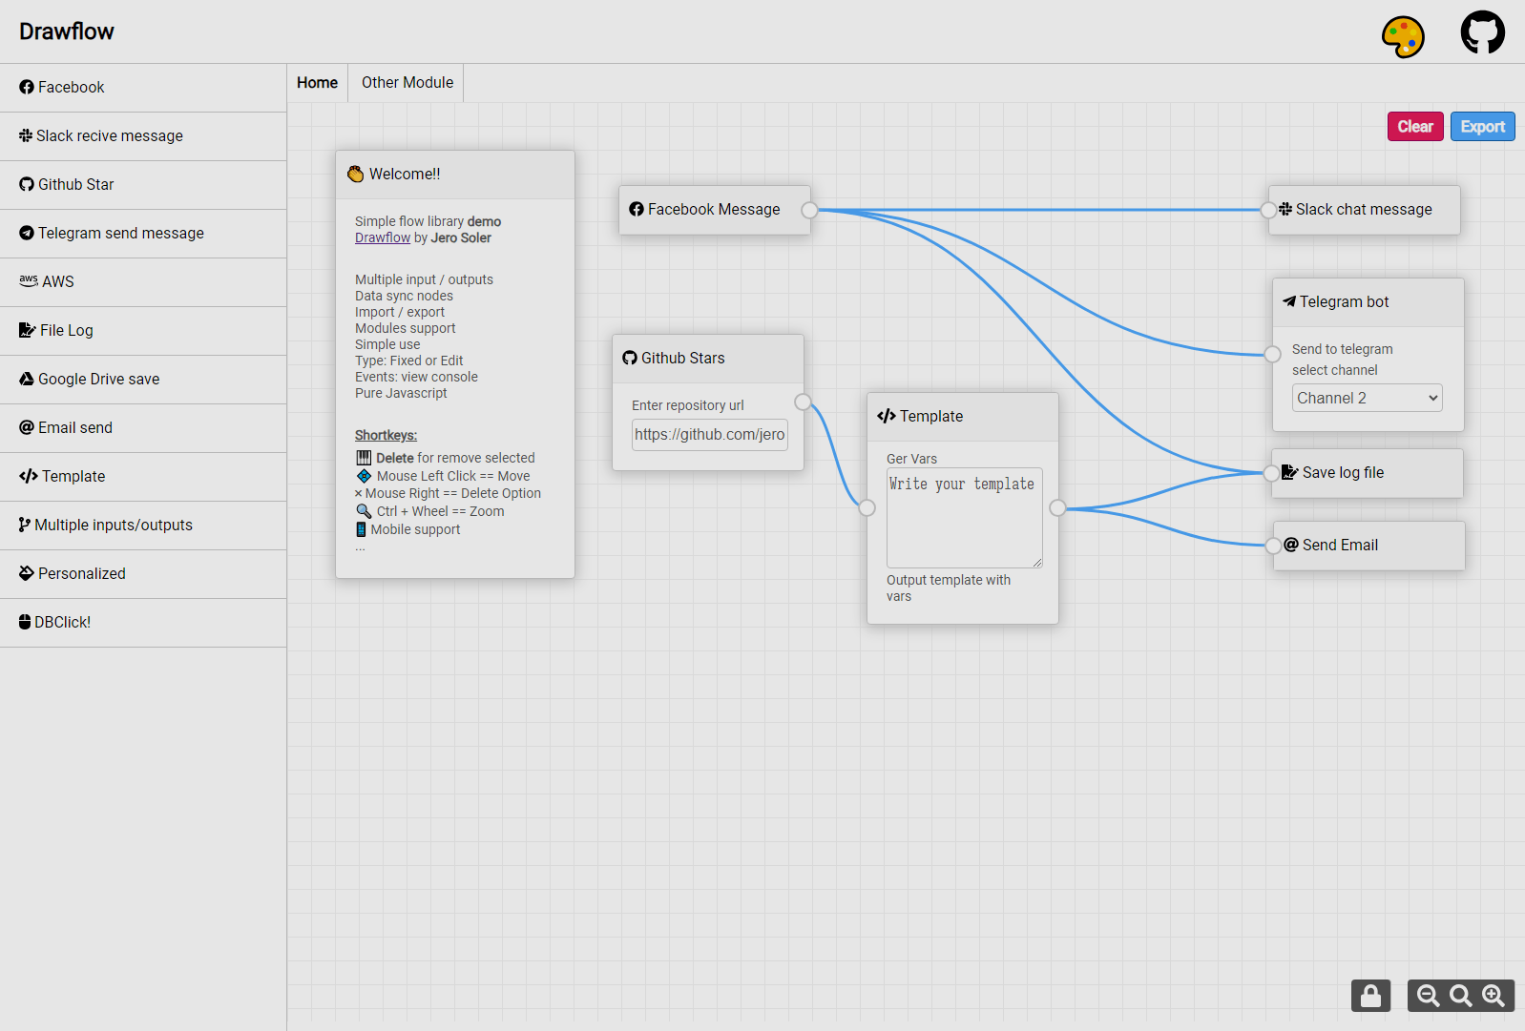Click the Write your template textarea
This screenshot has width=1525, height=1031.
click(965, 518)
